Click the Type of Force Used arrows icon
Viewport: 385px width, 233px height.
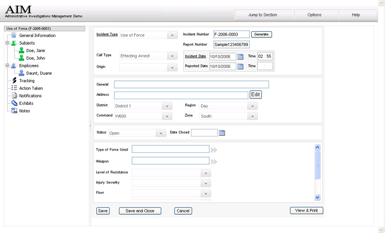click(214, 150)
